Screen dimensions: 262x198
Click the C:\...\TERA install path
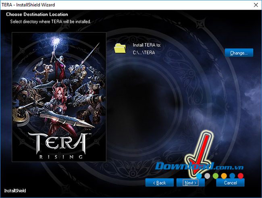144,52
